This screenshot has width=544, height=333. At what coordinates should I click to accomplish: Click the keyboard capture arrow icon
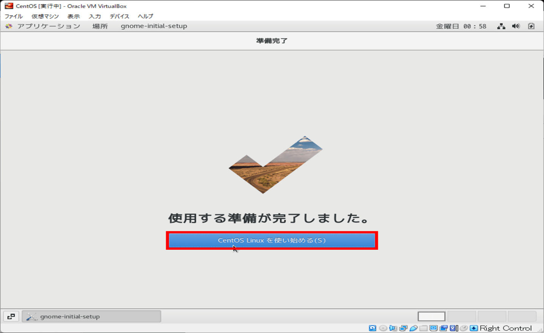coord(474,328)
